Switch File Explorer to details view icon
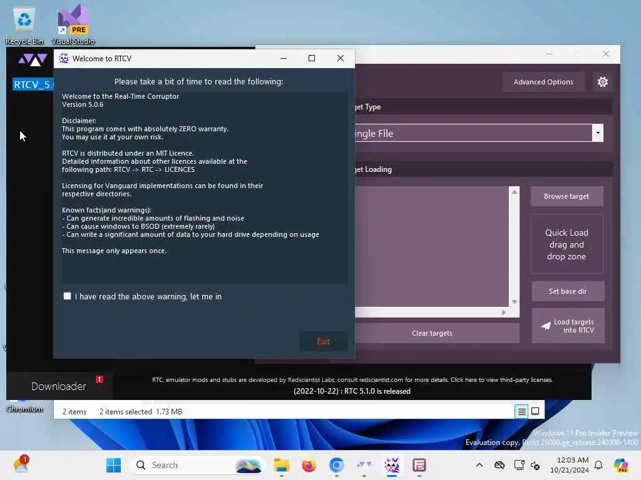This screenshot has width=641, height=480. pyautogui.click(x=521, y=411)
